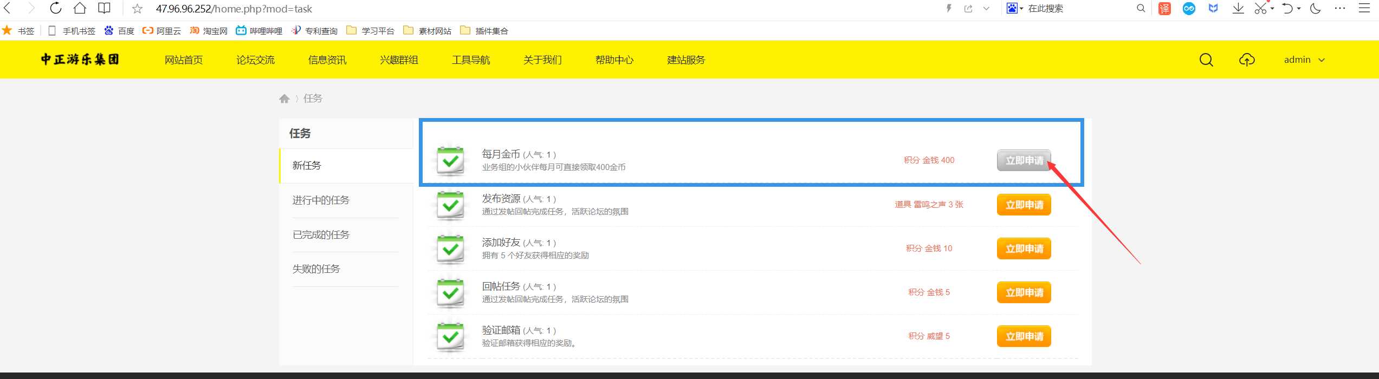Click the calendar icon beside 添加好友
Viewport: 1379px width, 379px height.
pyautogui.click(x=450, y=249)
